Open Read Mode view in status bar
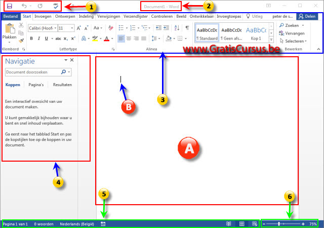 click(x=228, y=223)
